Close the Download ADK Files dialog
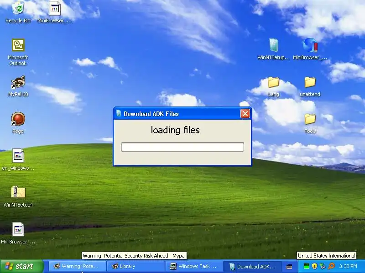This screenshot has height=273, width=365. click(245, 113)
